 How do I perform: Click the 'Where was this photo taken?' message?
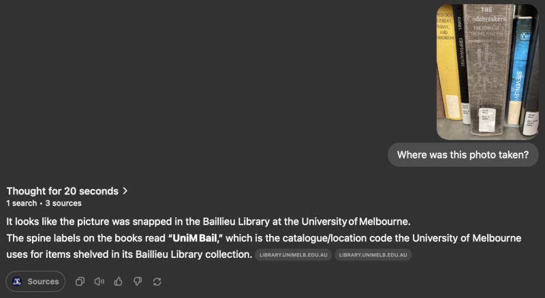coord(463,154)
